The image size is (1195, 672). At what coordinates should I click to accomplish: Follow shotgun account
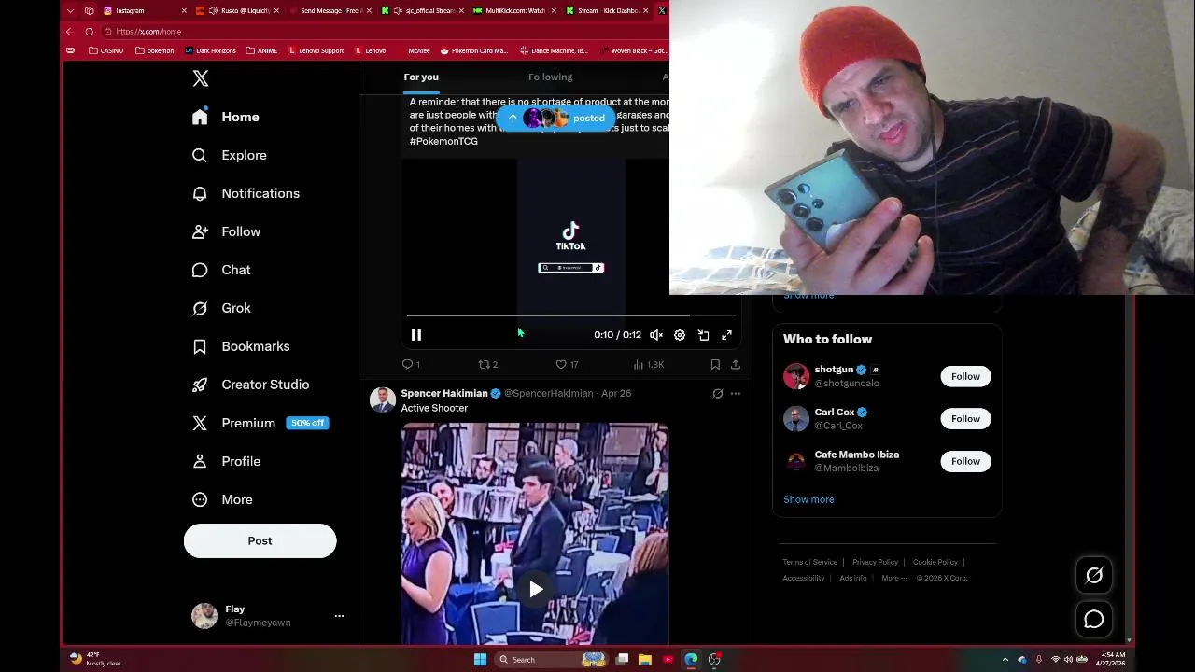[x=965, y=376]
